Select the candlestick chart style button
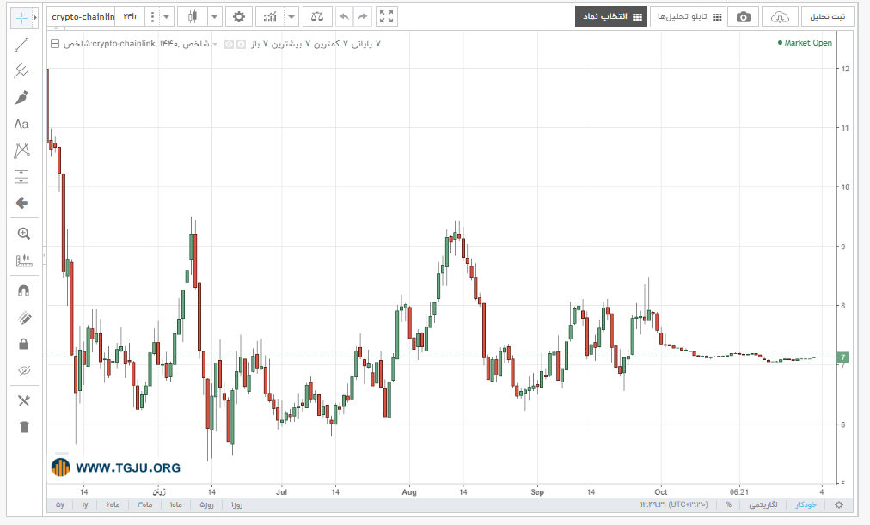Image resolution: width=870 pixels, height=525 pixels. pyautogui.click(x=193, y=16)
